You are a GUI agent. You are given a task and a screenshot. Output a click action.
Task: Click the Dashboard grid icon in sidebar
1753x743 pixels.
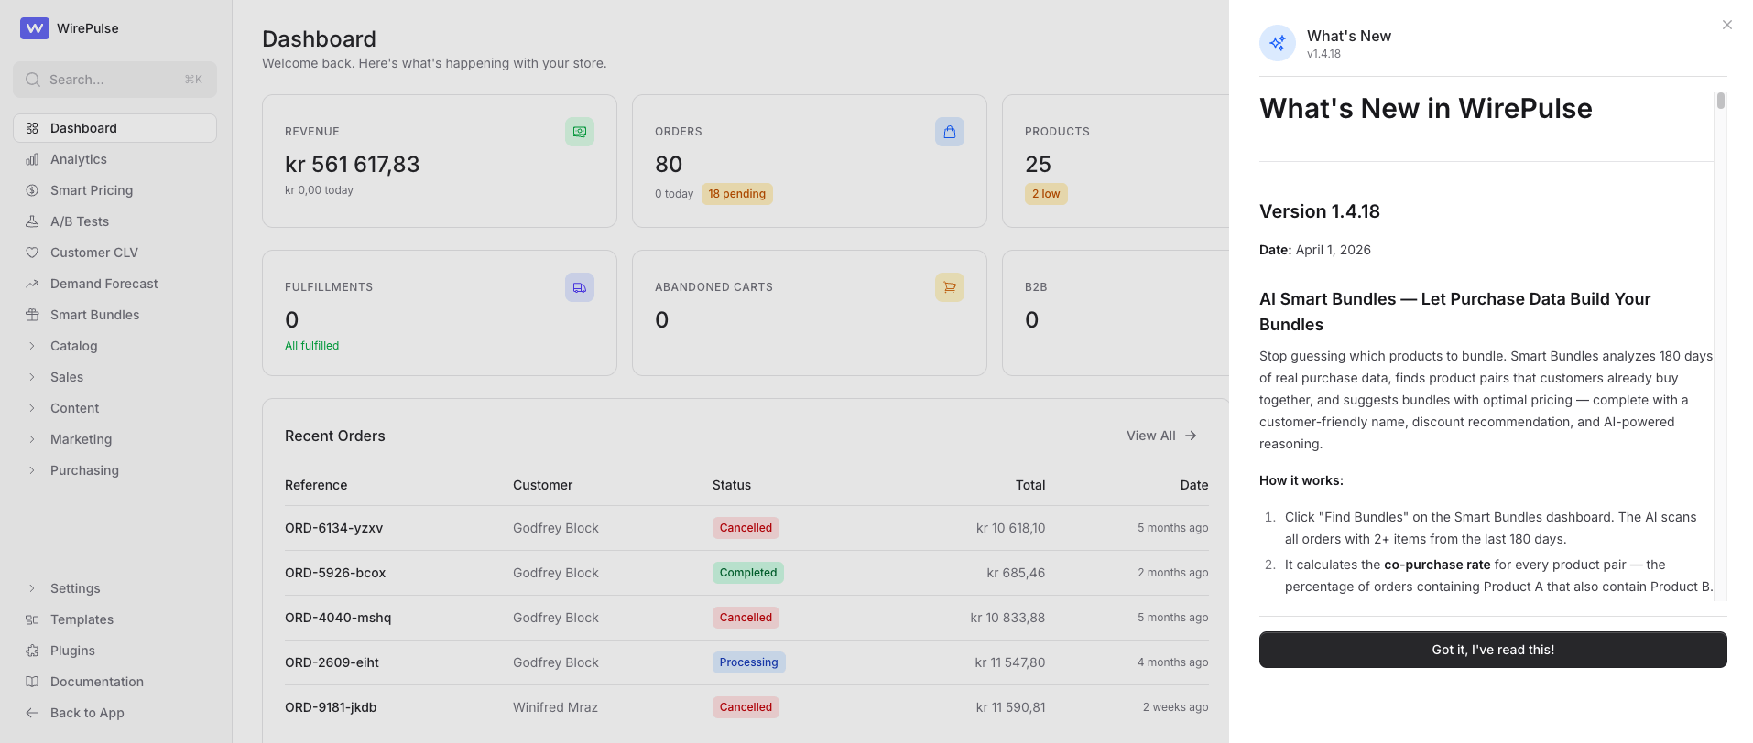pyautogui.click(x=32, y=128)
